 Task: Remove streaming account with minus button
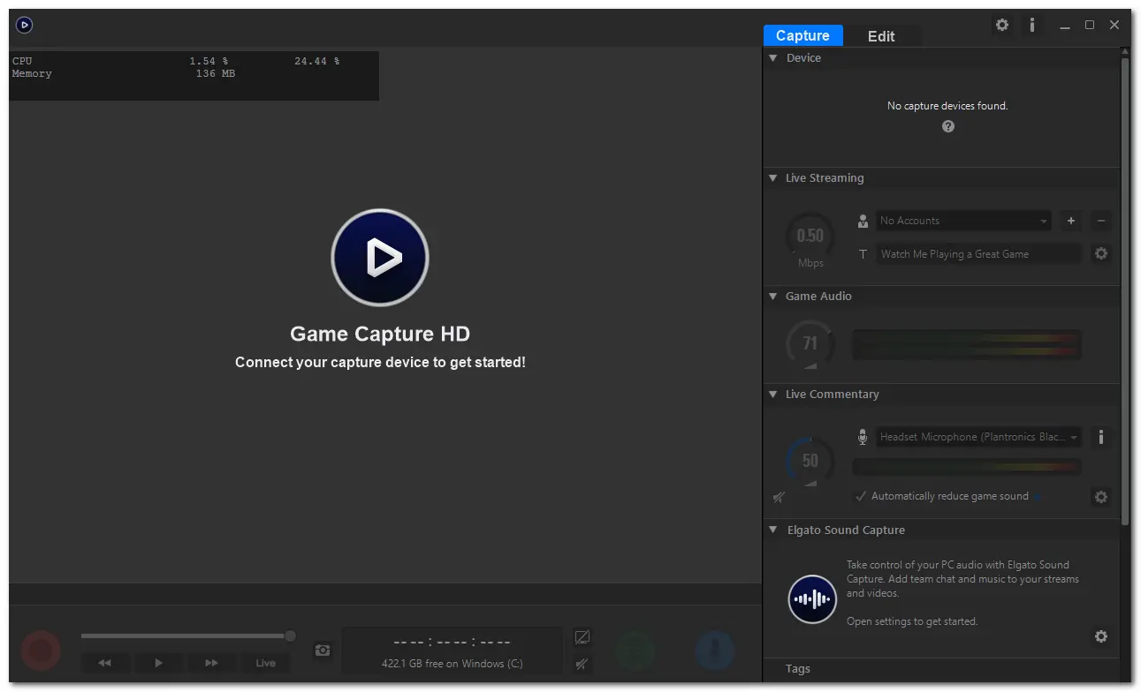point(1100,221)
